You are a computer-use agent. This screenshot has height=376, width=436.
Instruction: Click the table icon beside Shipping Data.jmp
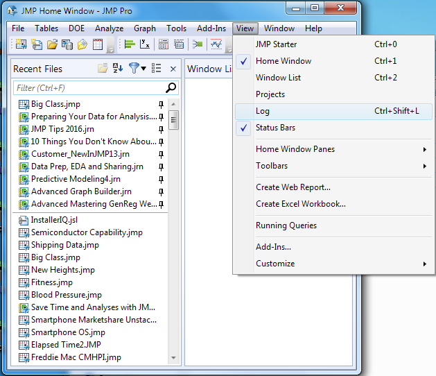pos(24,245)
